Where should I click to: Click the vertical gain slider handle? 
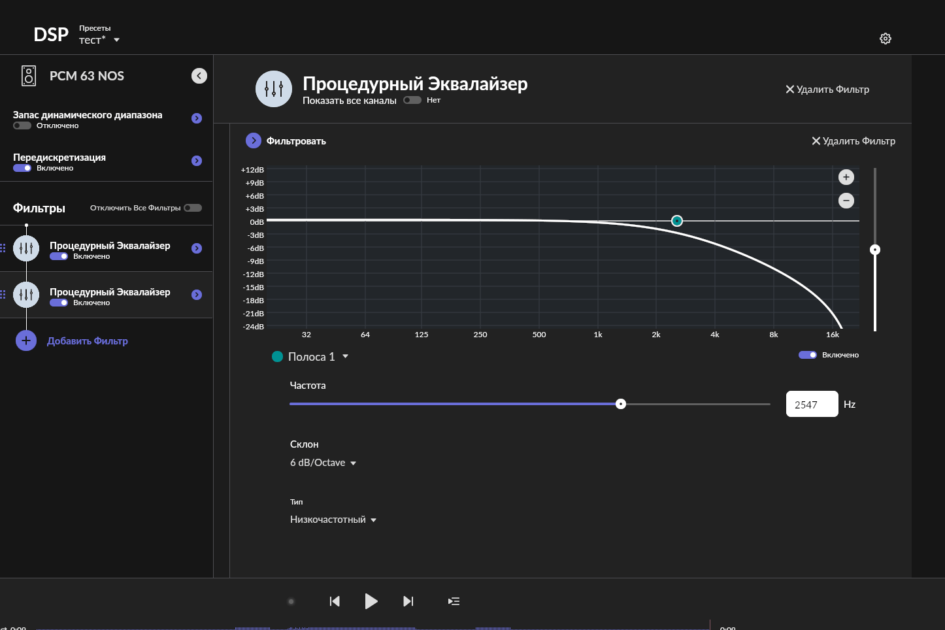875,250
